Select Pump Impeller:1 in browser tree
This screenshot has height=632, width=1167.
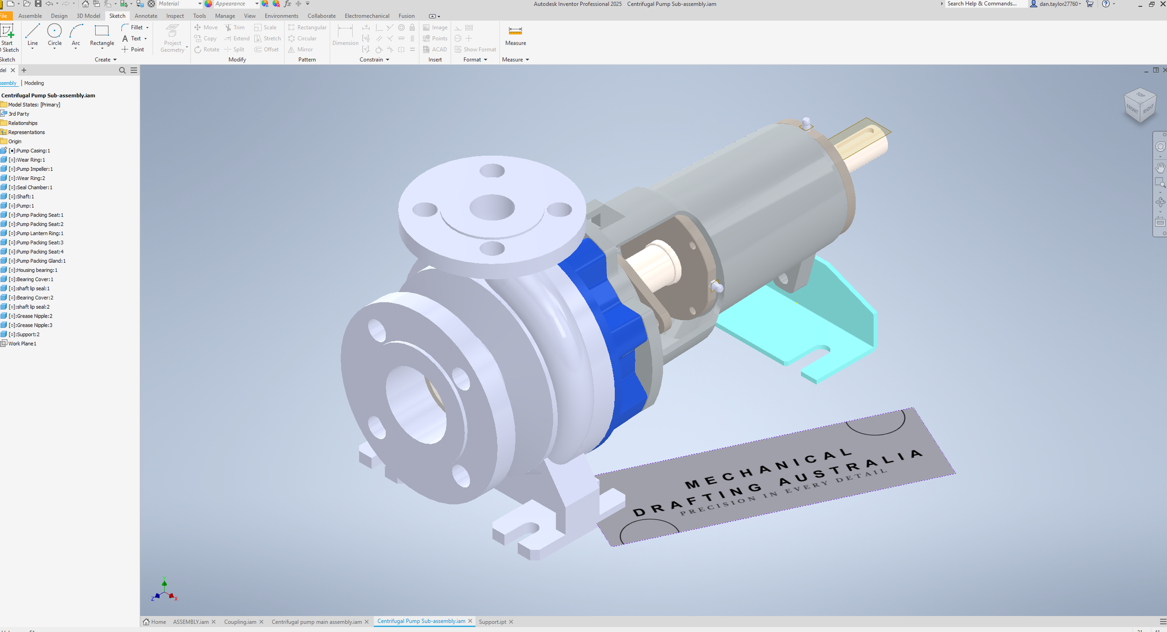[x=35, y=169]
